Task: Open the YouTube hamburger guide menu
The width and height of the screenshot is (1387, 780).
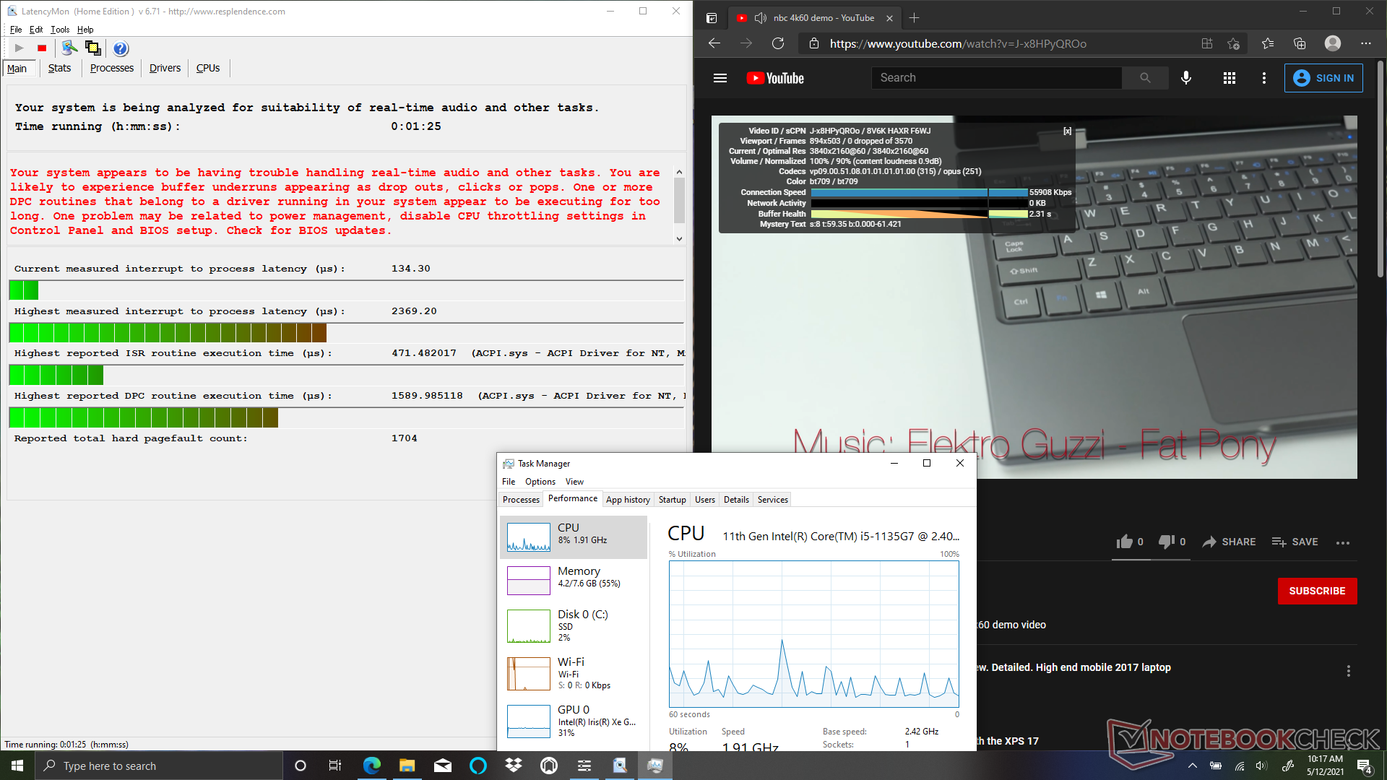Action: pyautogui.click(x=720, y=78)
